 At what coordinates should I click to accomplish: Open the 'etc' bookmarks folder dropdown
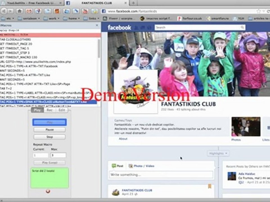tap(8, 19)
